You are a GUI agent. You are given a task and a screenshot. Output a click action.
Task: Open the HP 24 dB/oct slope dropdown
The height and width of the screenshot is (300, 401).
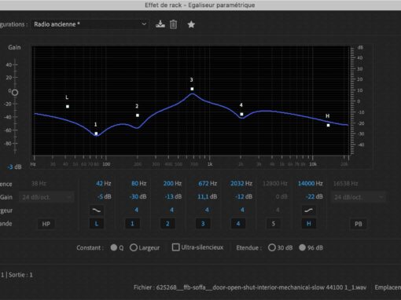tap(46, 197)
